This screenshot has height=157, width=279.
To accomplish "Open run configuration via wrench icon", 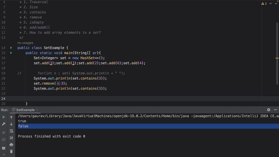I will coord(3,124).
